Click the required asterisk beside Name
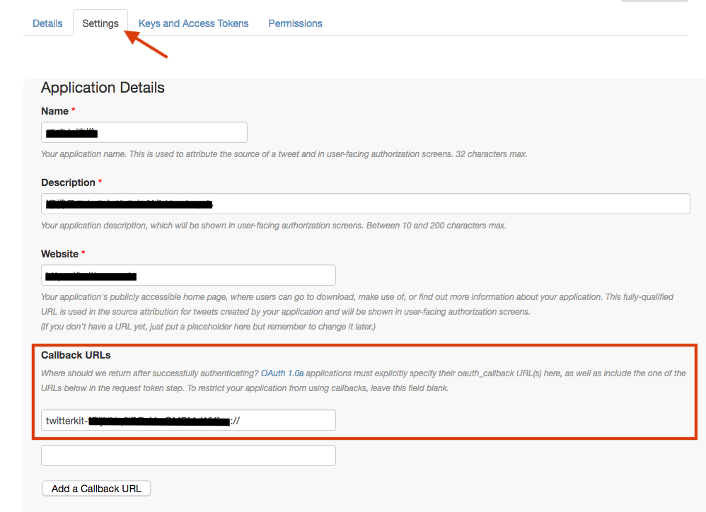This screenshot has width=706, height=512. click(75, 108)
